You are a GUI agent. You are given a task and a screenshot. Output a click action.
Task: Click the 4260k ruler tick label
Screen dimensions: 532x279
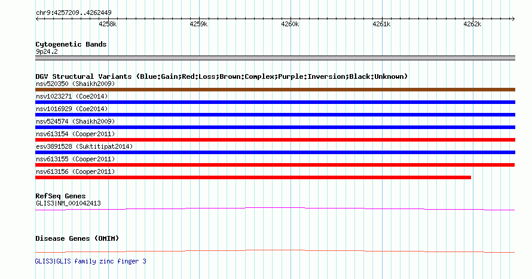pyautogui.click(x=290, y=24)
